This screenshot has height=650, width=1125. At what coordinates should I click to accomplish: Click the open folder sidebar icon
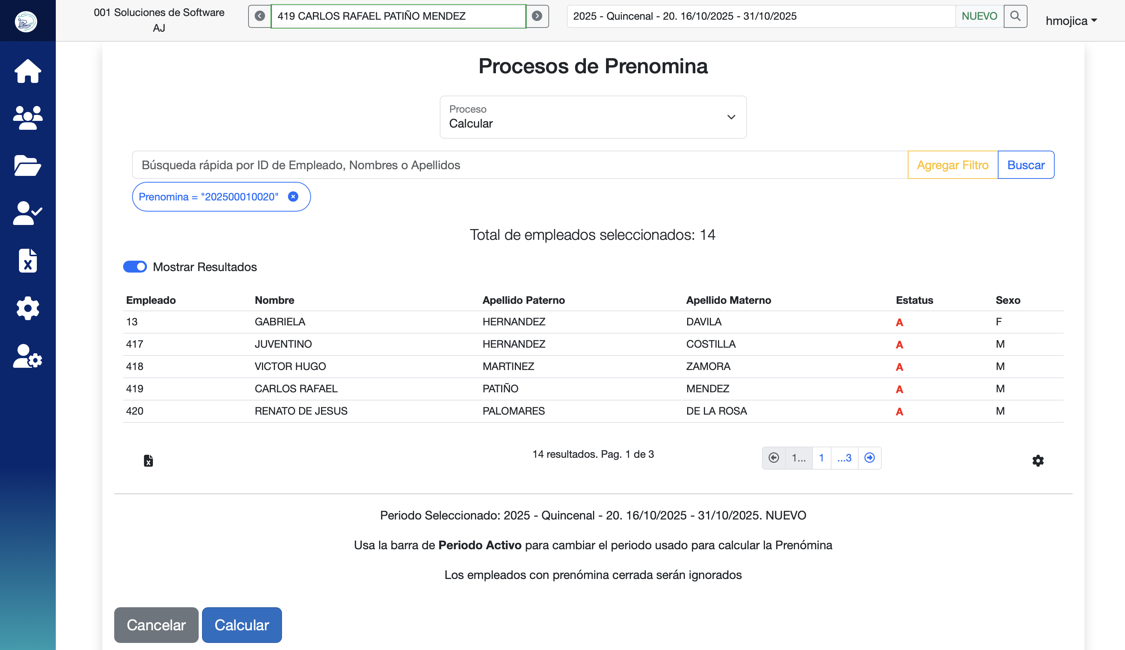pyautogui.click(x=28, y=166)
